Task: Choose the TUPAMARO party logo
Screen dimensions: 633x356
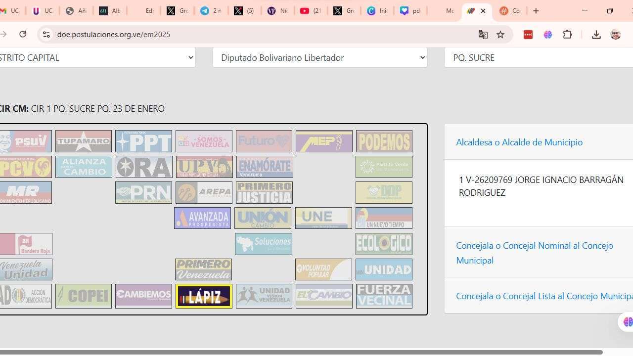Action: point(84,141)
